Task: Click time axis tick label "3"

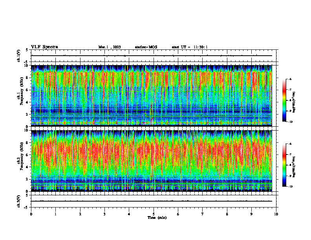Action: click(x=104, y=214)
